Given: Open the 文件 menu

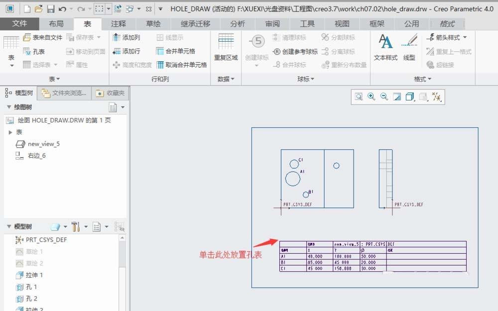Looking at the screenshot, I should click(19, 23).
